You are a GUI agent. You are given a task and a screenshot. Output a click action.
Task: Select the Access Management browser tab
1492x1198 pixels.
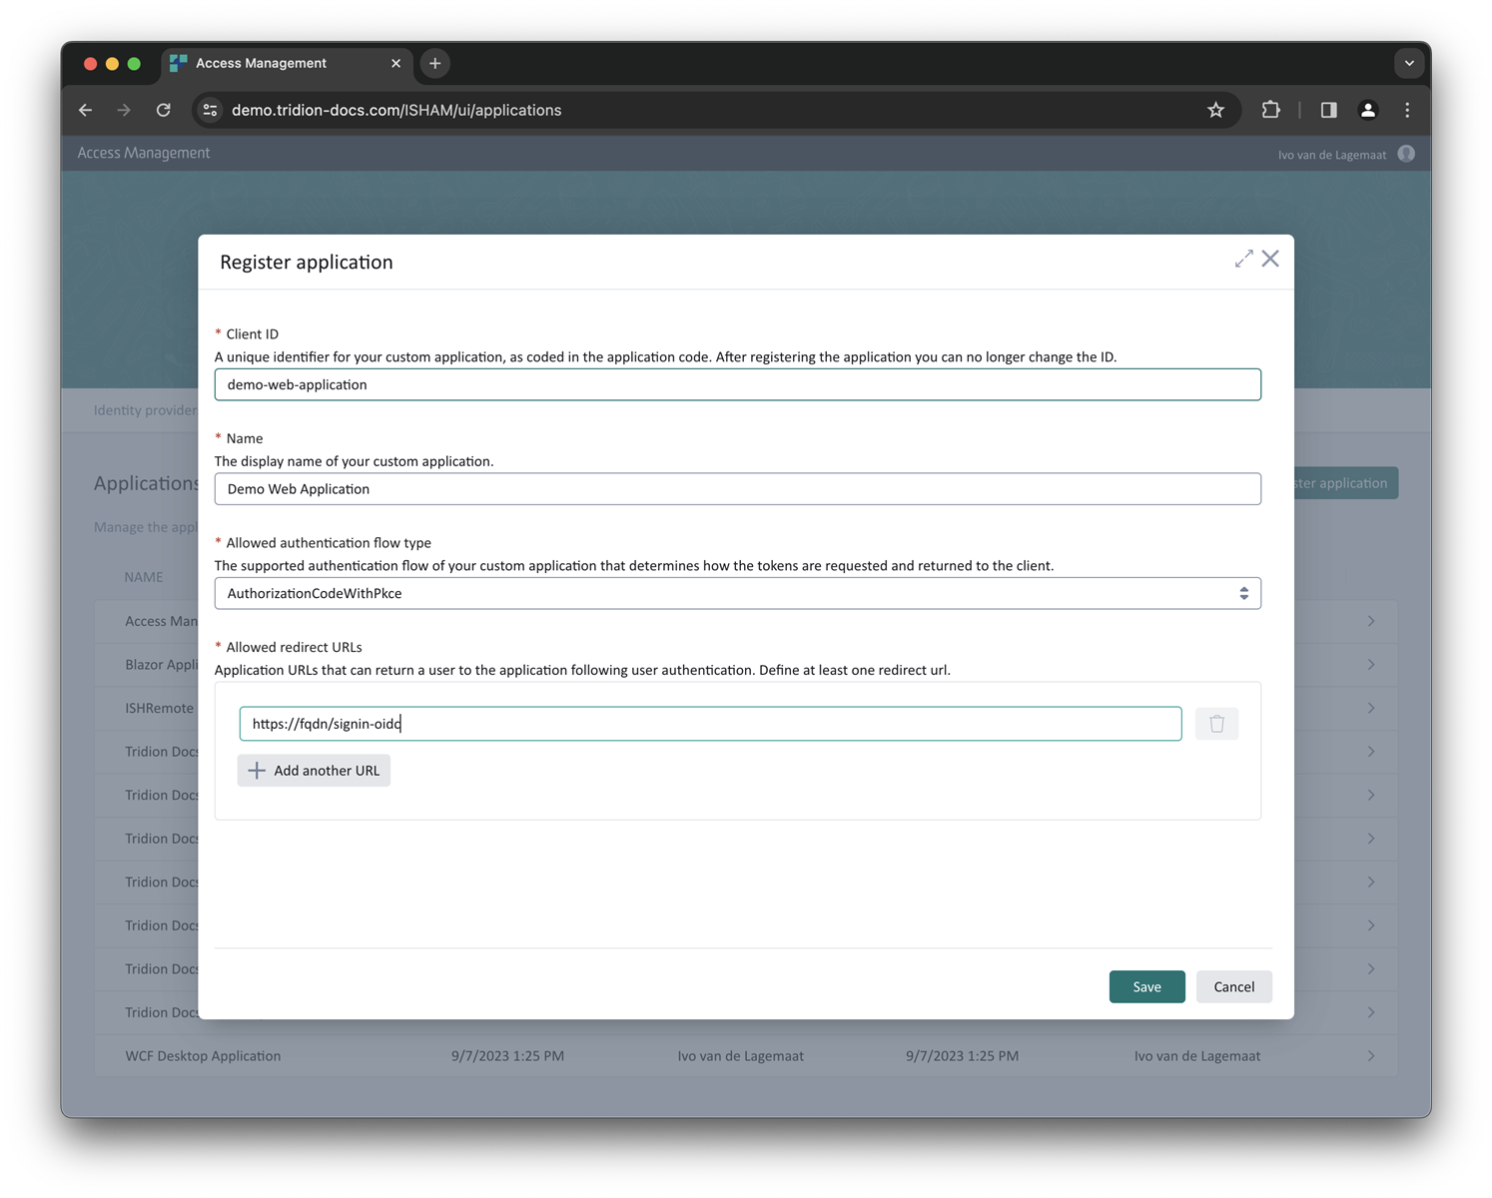[286, 63]
